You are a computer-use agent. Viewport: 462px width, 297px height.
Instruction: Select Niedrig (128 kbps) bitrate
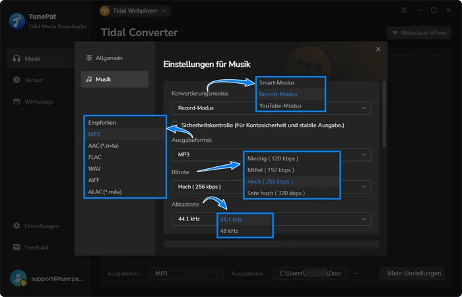point(292,158)
